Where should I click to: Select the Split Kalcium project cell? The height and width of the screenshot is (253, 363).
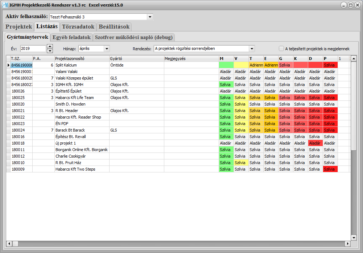pos(82,65)
